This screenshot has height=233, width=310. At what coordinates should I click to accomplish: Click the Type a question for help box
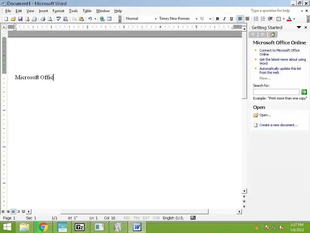pos(275,11)
